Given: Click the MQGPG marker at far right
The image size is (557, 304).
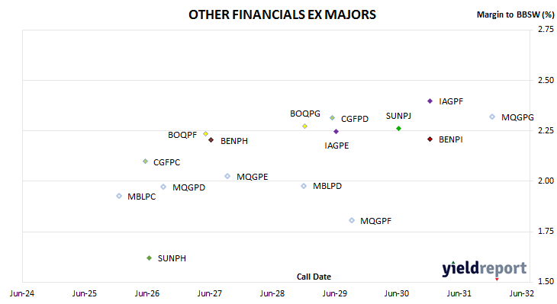Looking at the screenshot, I should click(x=492, y=117).
